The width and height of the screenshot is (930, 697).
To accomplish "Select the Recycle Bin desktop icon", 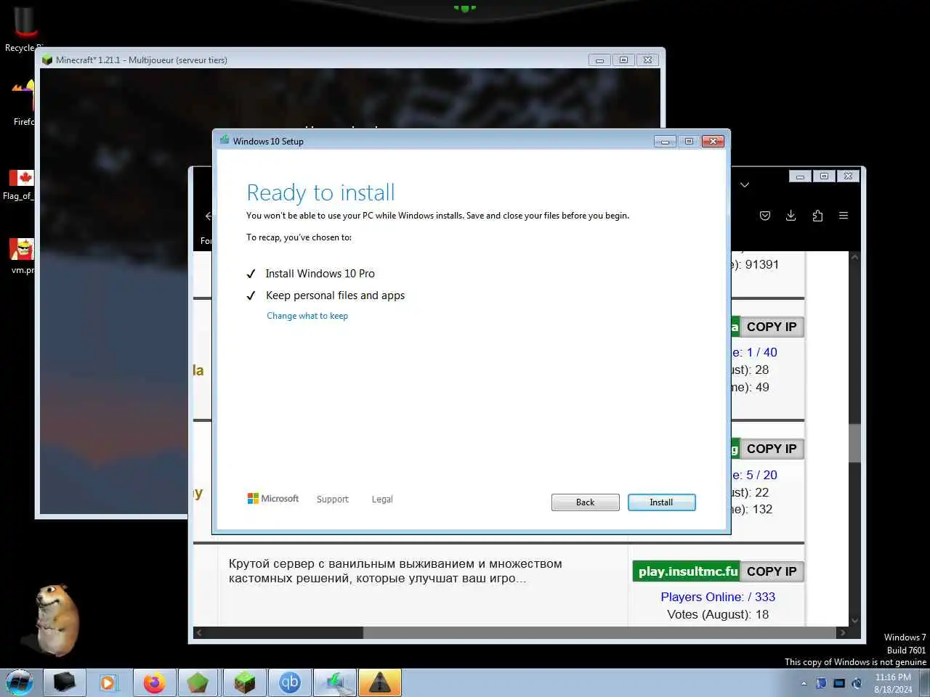I will click(24, 29).
